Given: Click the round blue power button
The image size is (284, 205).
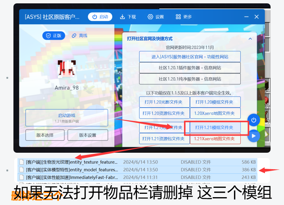Looking at the screenshot, I should pos(253,120).
